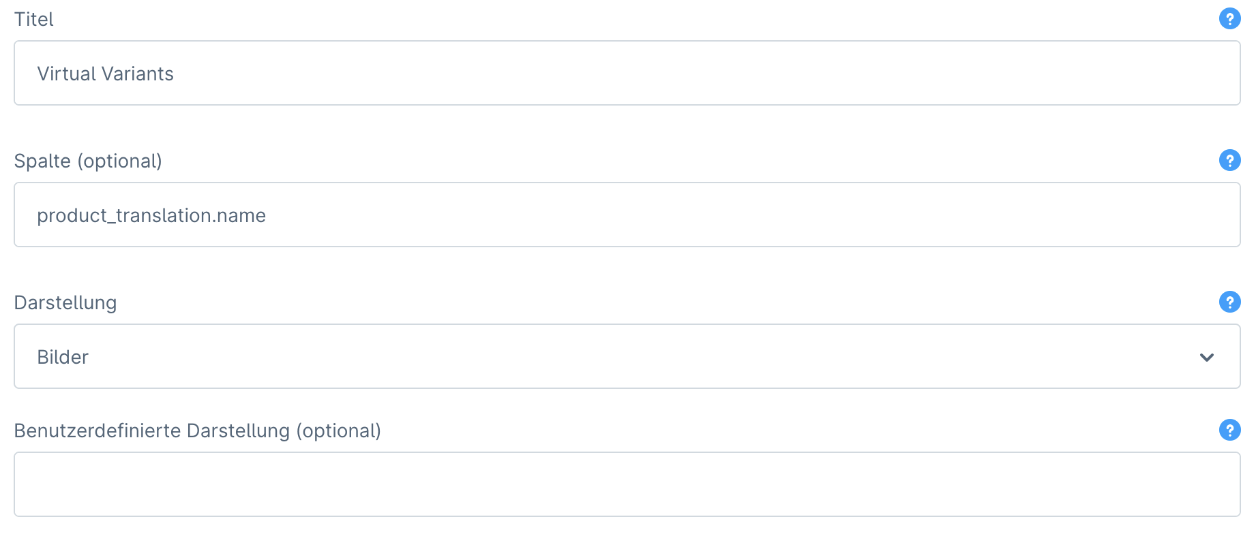Expand the Darstellung dropdown chevron
Viewport: 1256px width, 534px height.
[1206, 357]
